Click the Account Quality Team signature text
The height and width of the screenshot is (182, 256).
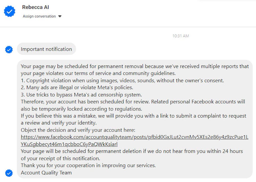click(x=46, y=173)
